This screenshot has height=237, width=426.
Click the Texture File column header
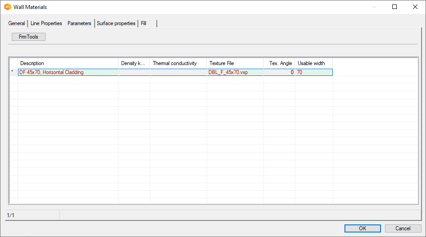click(235, 63)
